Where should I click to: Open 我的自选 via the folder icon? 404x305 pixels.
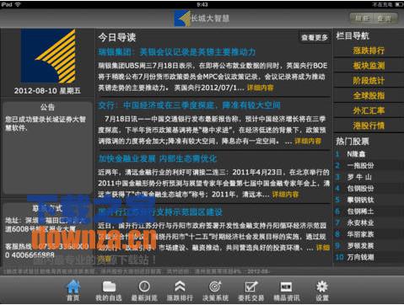click(109, 286)
